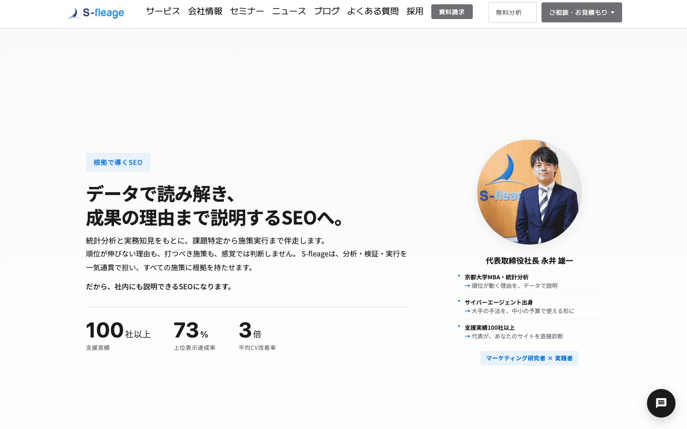Click the 上位表示達成率 label
687x429 pixels.
[195, 348]
